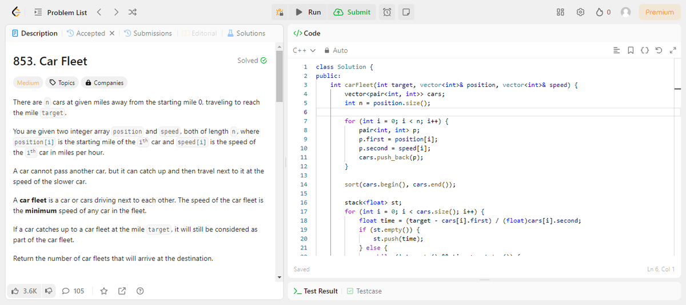Click the Code panel header
The image size is (686, 305).
pos(307,33)
